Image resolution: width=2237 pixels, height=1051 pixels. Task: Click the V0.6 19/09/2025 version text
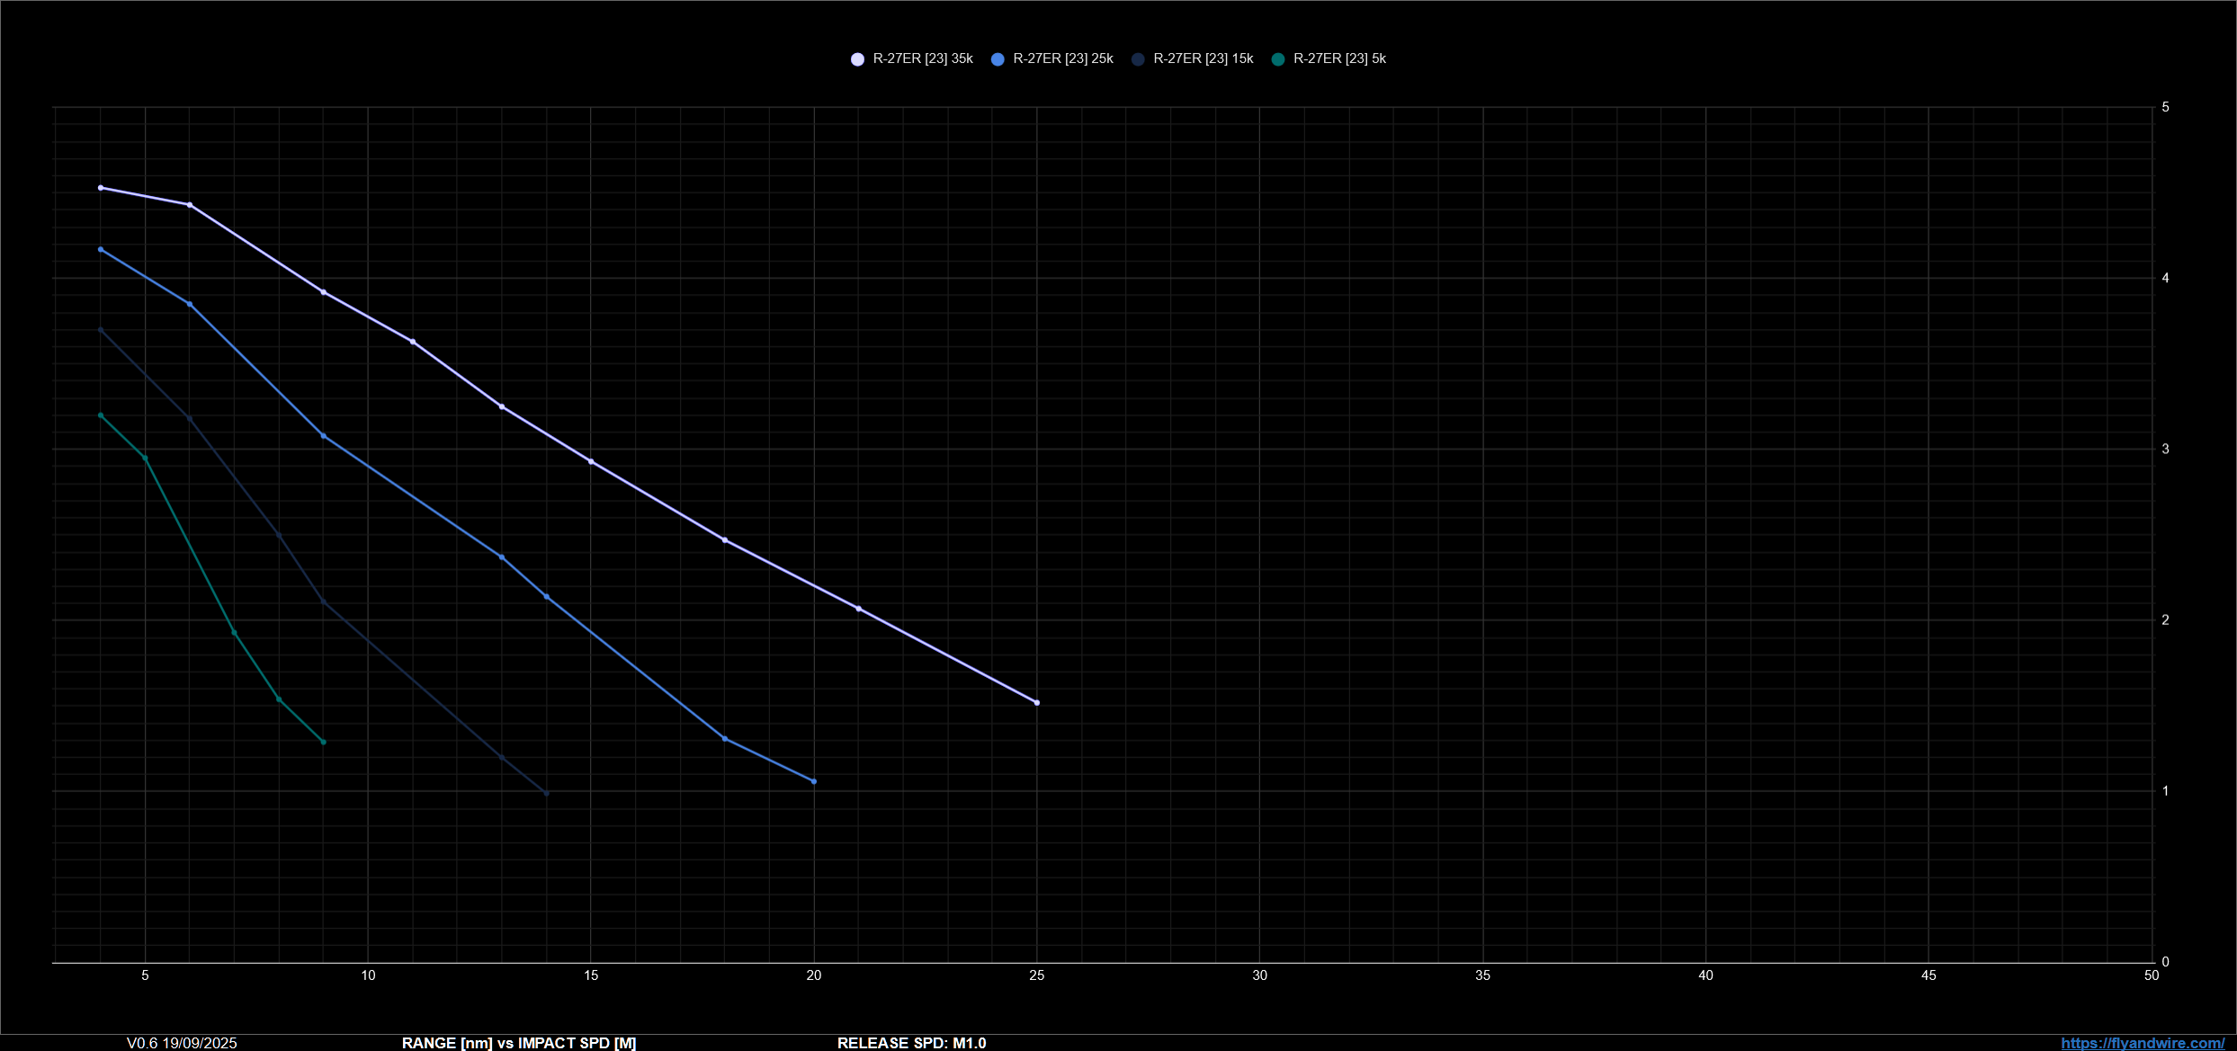[182, 1043]
